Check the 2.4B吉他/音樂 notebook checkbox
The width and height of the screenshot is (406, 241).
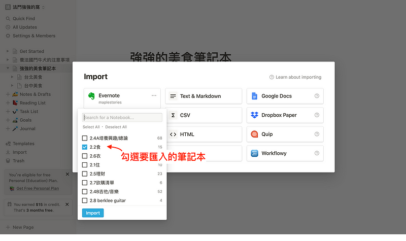coord(85,192)
